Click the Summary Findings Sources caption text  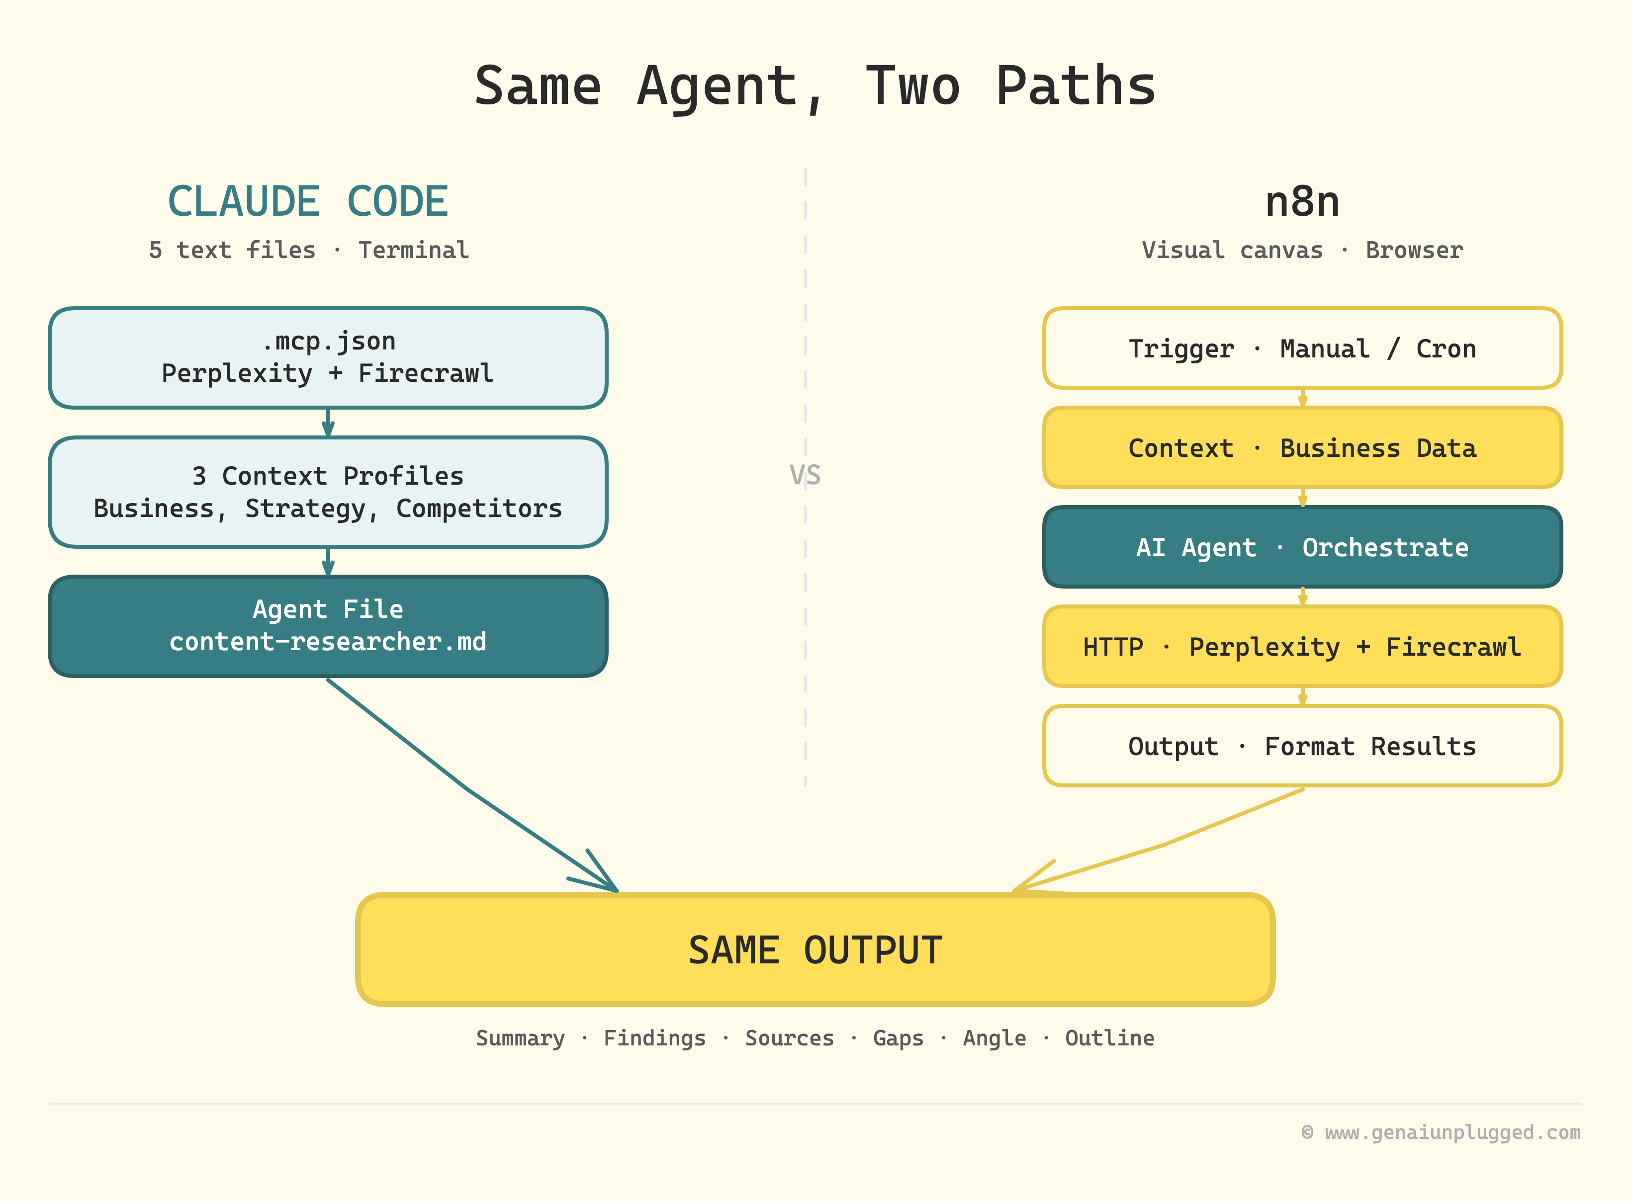click(815, 1037)
